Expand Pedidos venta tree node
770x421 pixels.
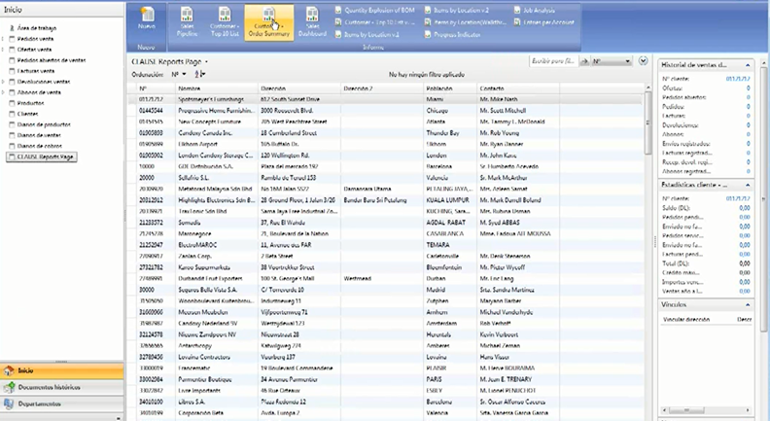4,38
